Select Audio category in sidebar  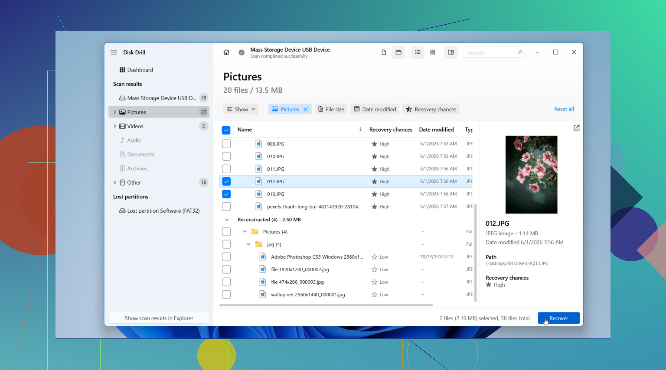coord(159,140)
